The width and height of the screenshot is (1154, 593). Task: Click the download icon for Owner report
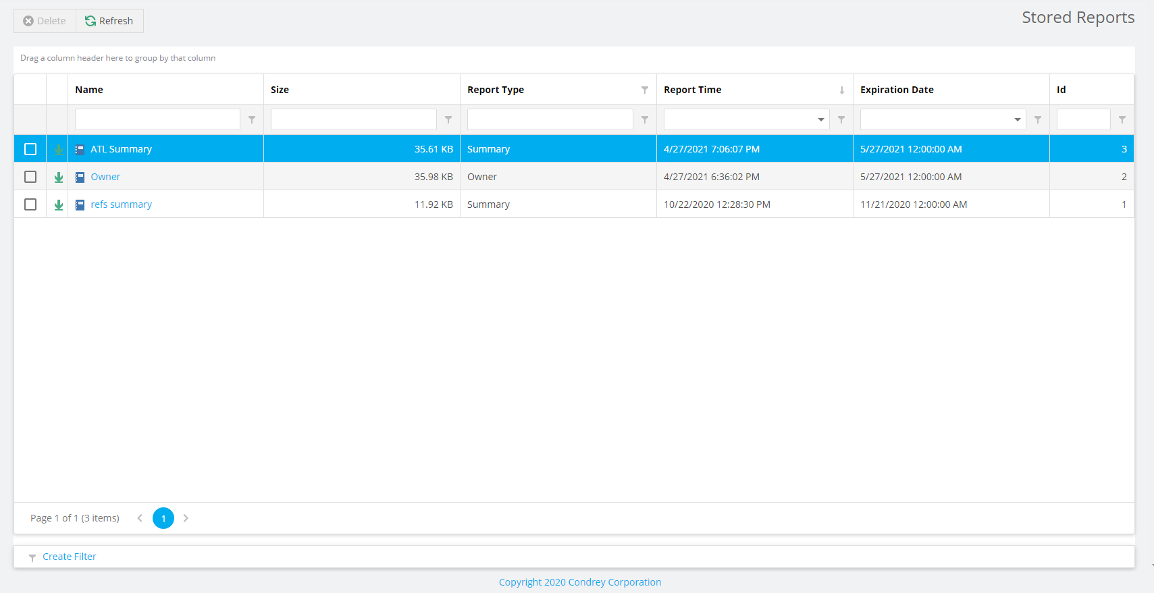point(59,177)
